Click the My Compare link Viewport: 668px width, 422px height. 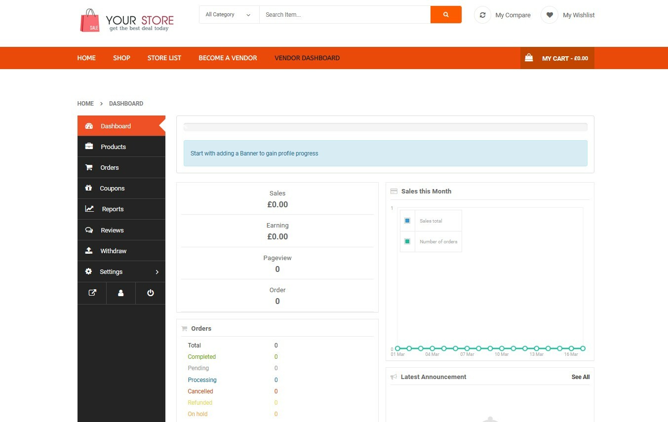tap(513, 15)
